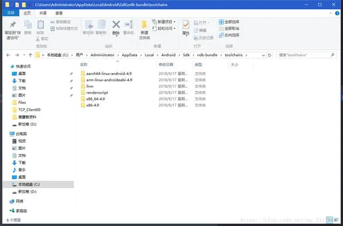Open the File (文件) tab
The image size is (343, 226).
pyautogui.click(x=11, y=13)
